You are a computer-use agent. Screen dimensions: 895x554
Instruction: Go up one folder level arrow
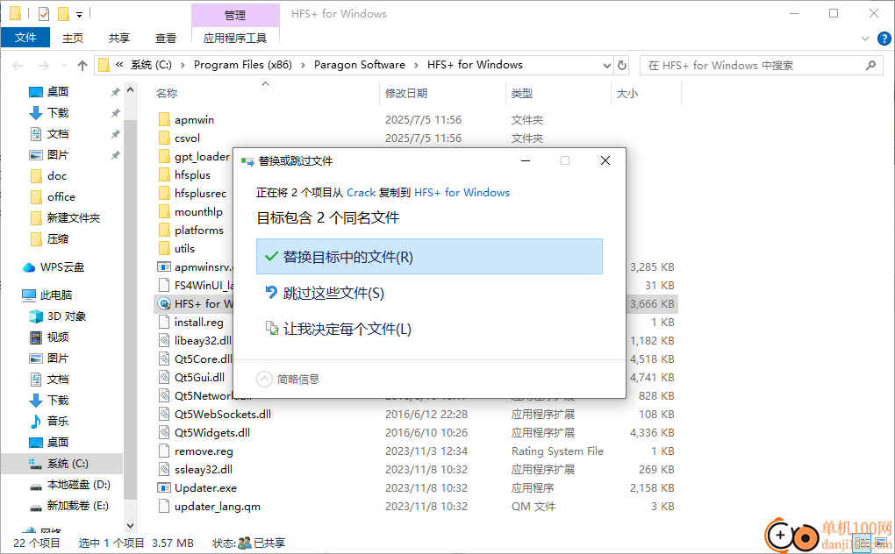[x=82, y=66]
